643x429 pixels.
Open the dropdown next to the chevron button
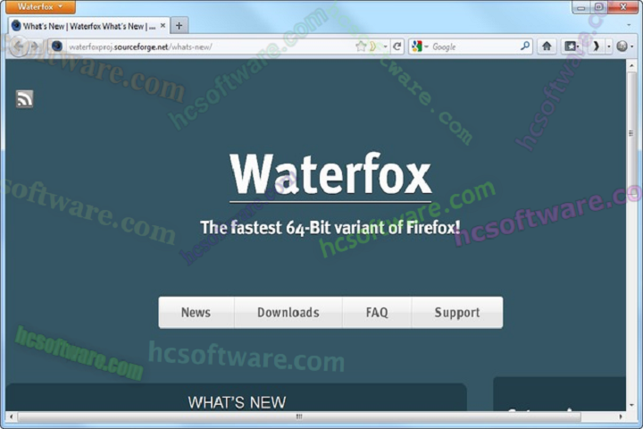[609, 46]
